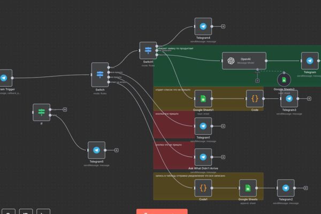This screenshot has width=321, height=214.
Task: Click the Telegram Trigger output connector
Action: (12, 78)
